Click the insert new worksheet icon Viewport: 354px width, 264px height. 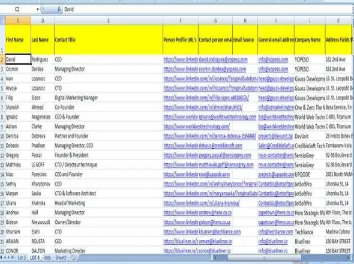click(73, 257)
